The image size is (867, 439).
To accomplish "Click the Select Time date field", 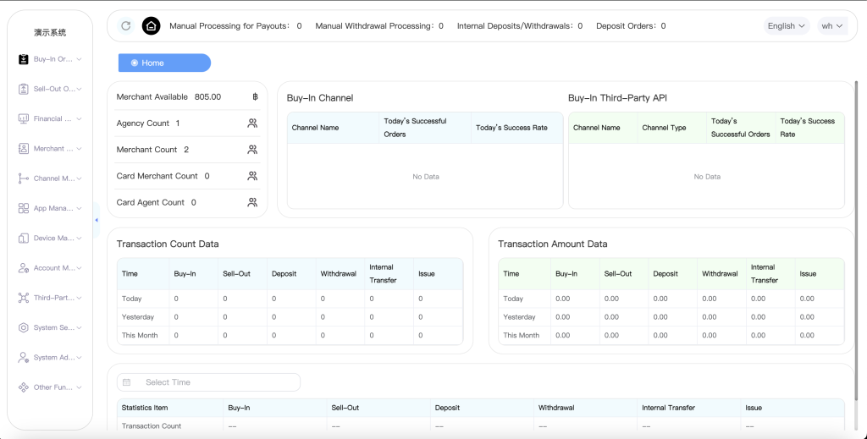I will pos(208,382).
